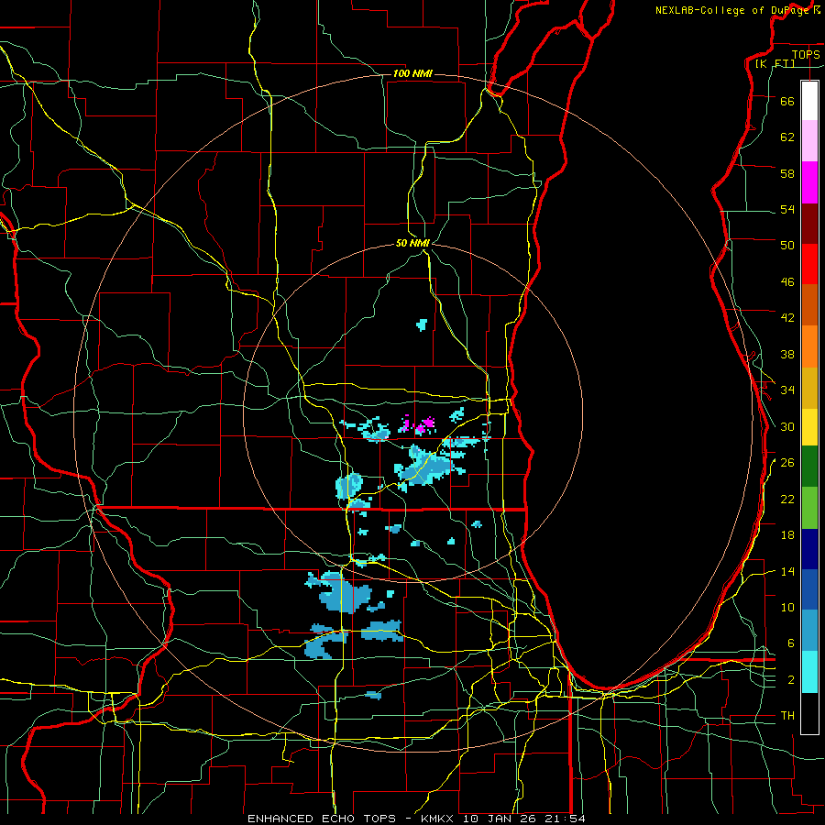Viewport: 825px width, 825px height.
Task: Click the 38 legend tick label
Action: click(x=787, y=354)
